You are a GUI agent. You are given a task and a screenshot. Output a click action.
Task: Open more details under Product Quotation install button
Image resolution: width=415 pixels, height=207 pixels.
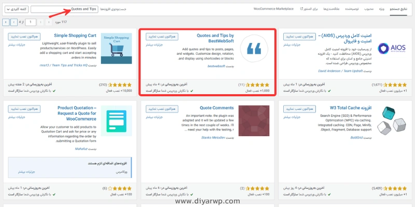click(x=17, y=117)
